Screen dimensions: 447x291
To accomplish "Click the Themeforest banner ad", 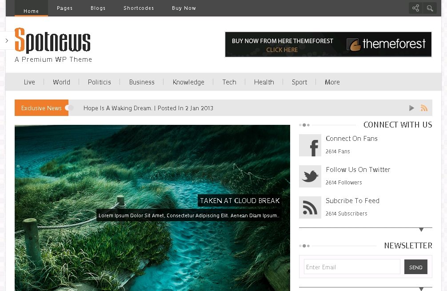I will tap(328, 44).
